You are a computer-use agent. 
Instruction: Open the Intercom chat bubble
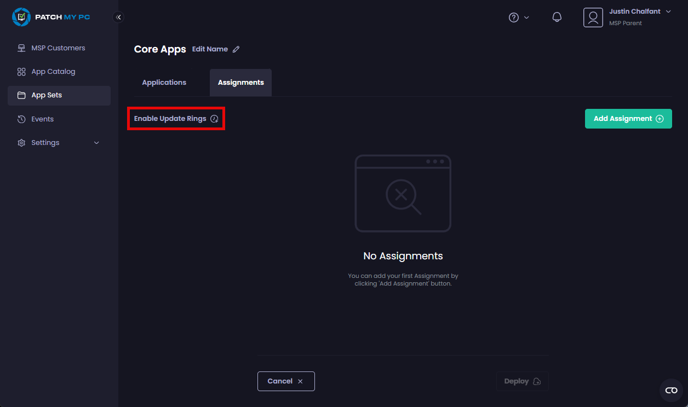pos(671,391)
